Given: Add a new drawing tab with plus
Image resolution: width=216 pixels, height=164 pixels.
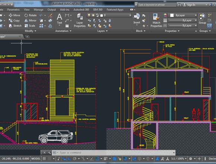Looking at the screenshot, I should tap(27, 37).
